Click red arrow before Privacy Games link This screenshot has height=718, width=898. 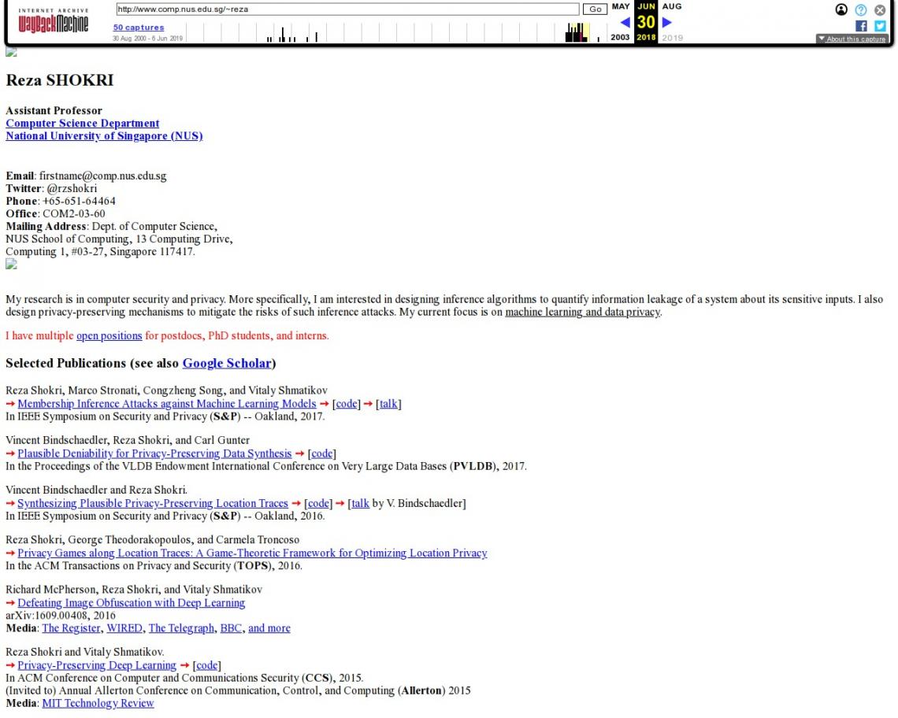10,553
